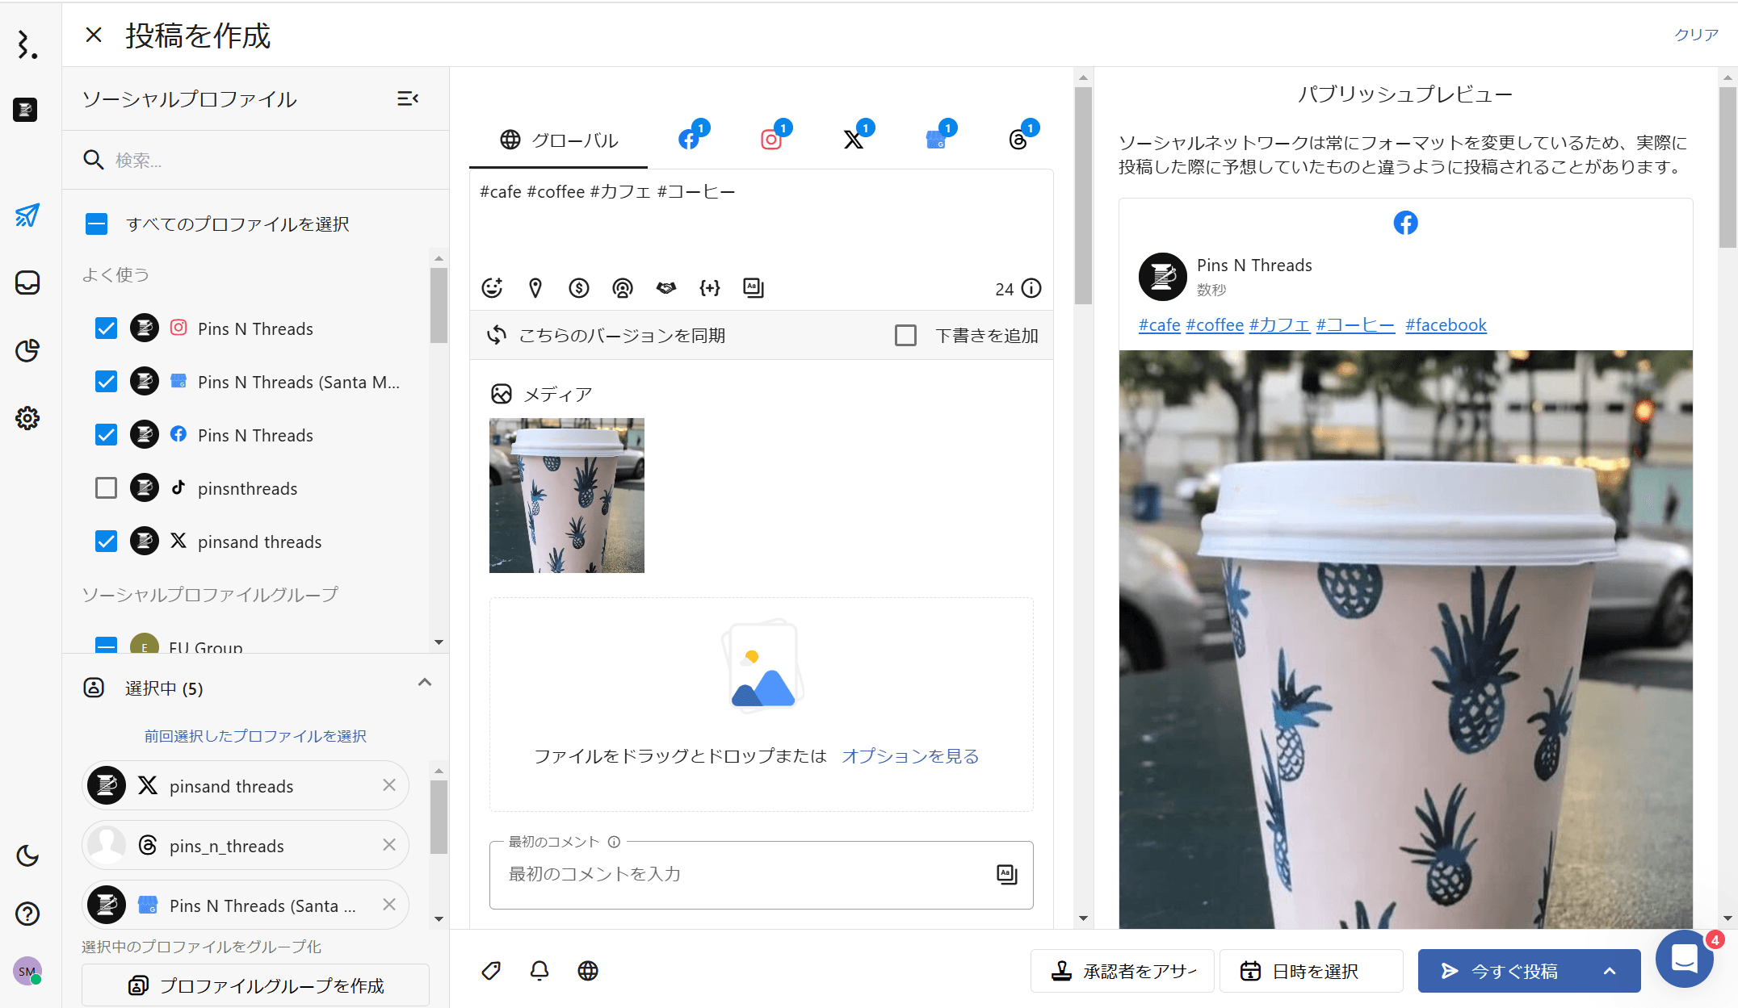Image resolution: width=1738 pixels, height=1008 pixels.
Task: Open the Inbox icon in sidebar
Action: 27,283
